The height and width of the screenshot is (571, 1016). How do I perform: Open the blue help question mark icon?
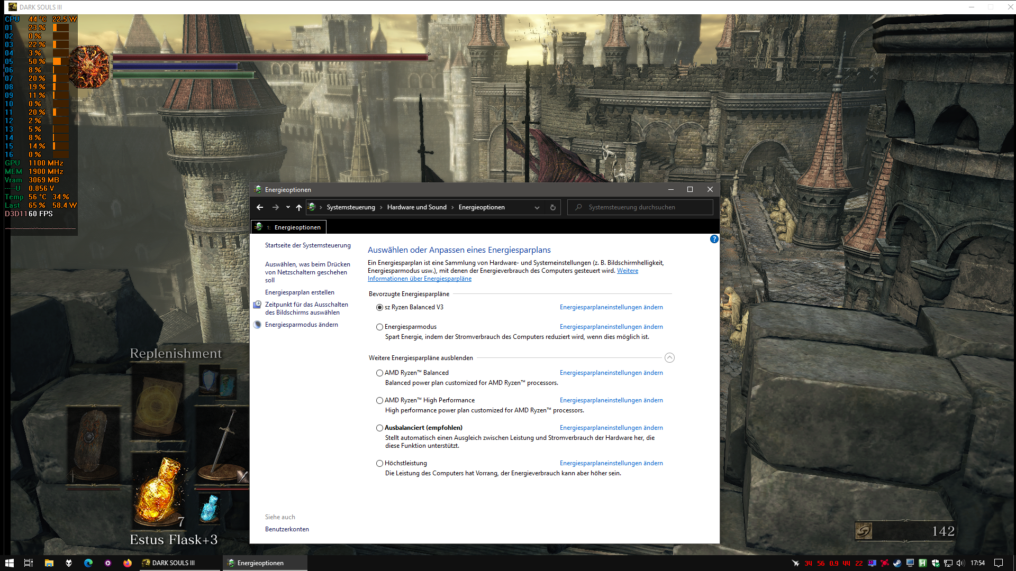tap(714, 239)
